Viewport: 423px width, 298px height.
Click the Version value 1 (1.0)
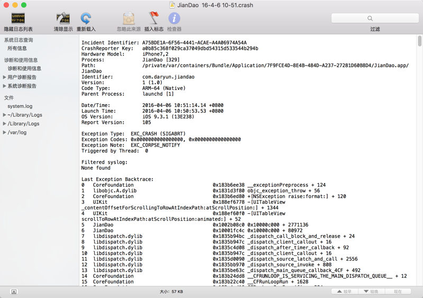point(152,83)
